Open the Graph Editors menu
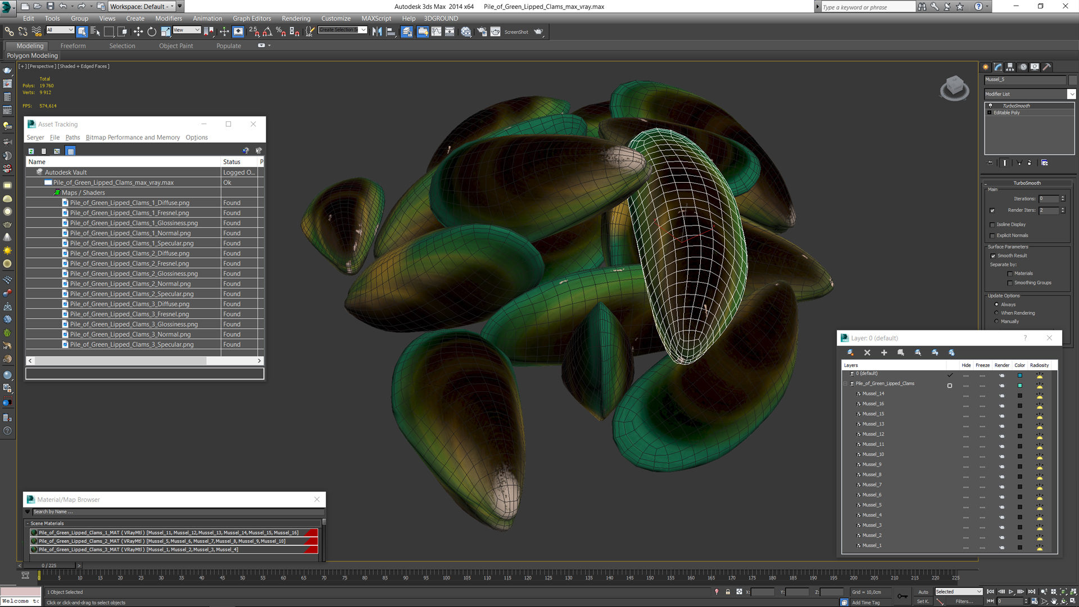The image size is (1079, 607). coord(252,18)
